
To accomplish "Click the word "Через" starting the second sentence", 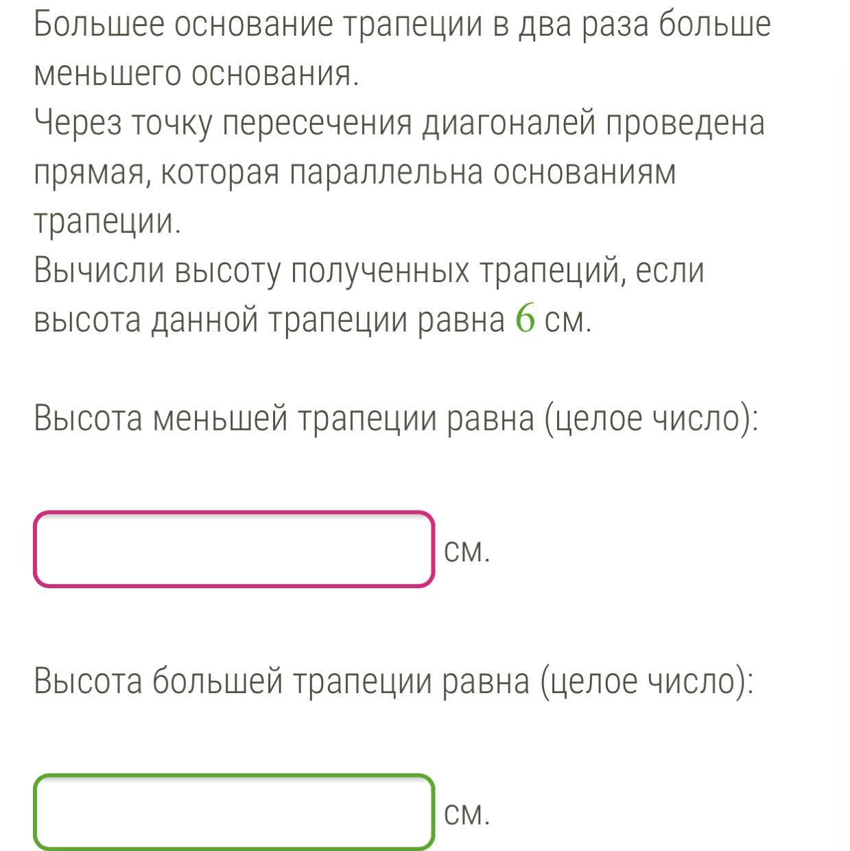I will coord(77,124).
